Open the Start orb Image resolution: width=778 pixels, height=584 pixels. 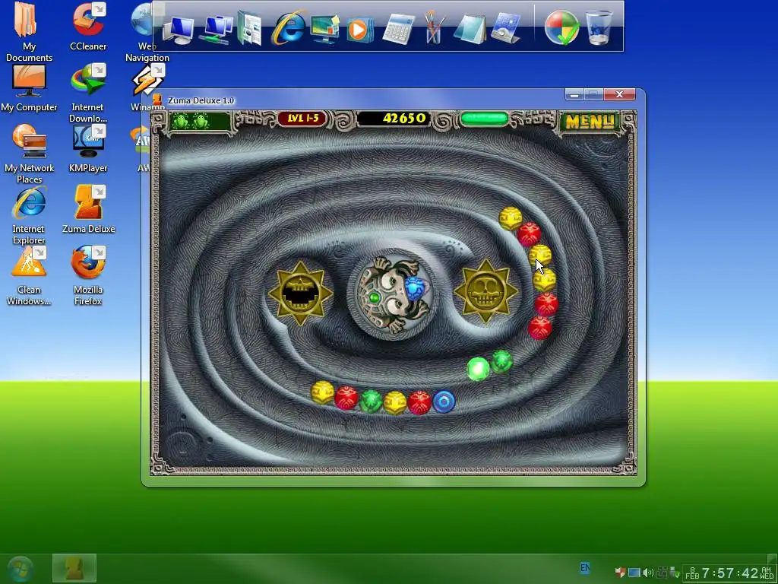click(x=20, y=569)
